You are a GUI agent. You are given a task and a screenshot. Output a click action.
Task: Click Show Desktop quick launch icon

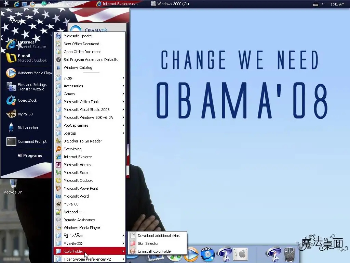[24, 4]
